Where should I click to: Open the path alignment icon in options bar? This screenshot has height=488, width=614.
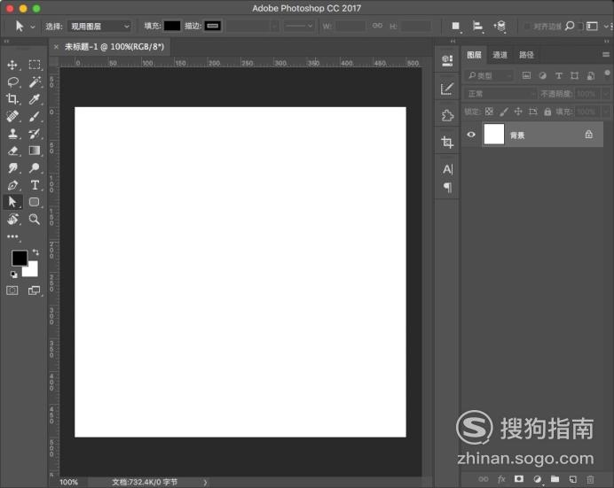[x=477, y=26]
